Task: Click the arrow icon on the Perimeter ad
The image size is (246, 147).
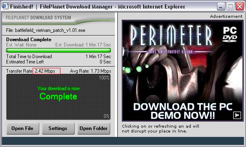Action: [x=237, y=115]
